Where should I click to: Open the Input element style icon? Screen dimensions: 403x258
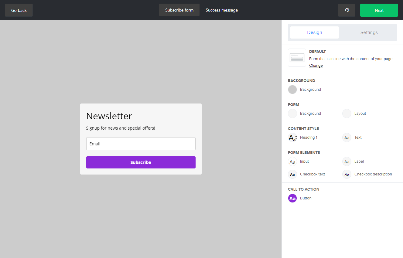click(x=292, y=161)
